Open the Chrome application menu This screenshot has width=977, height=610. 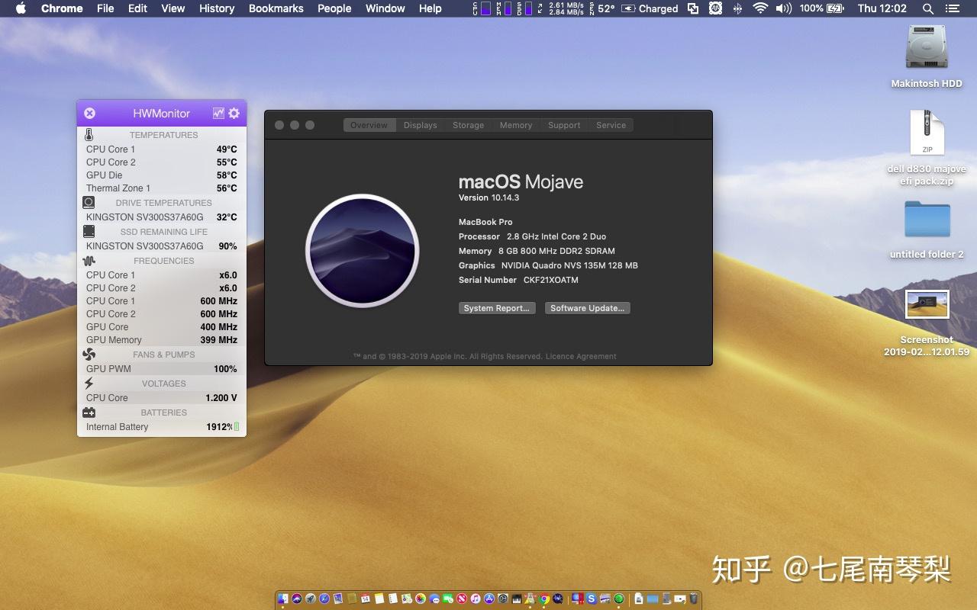62,8
